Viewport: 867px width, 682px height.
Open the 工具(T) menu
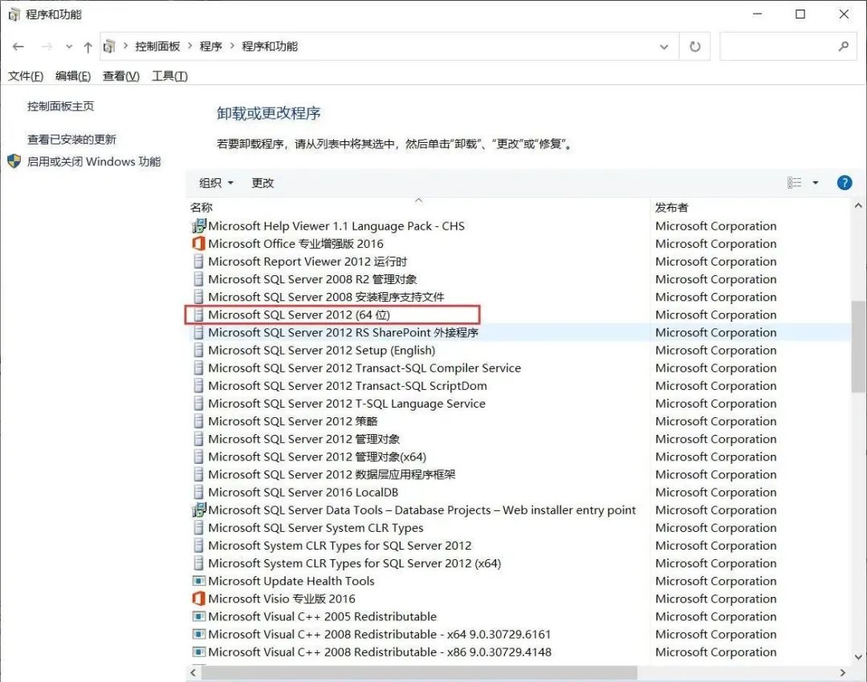pyautogui.click(x=169, y=75)
